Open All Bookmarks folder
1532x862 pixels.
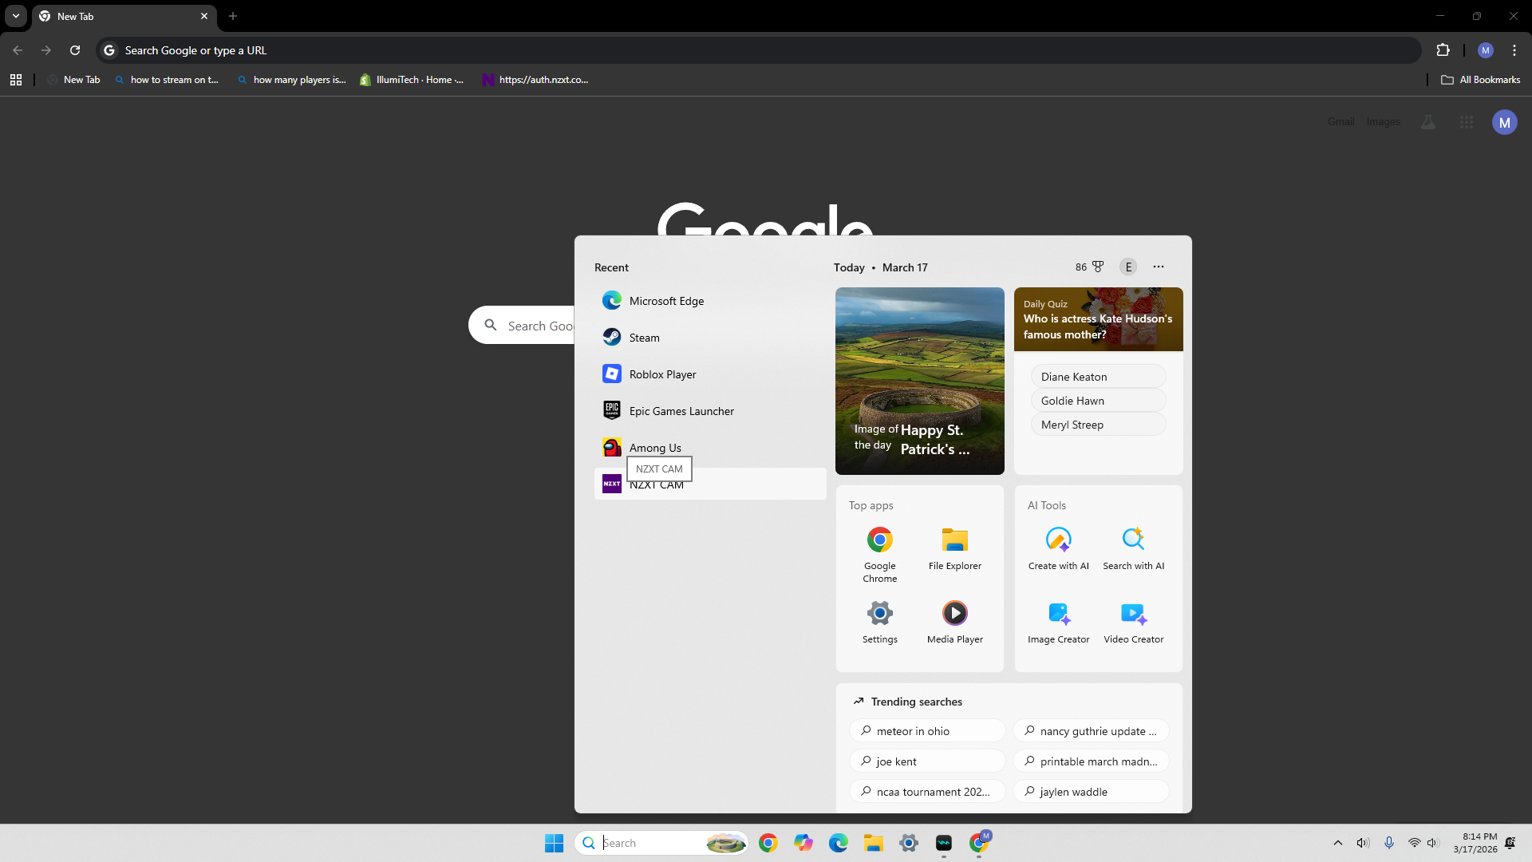(1481, 80)
